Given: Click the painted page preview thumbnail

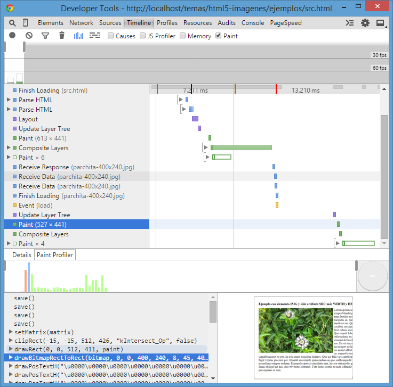Looking at the screenshot, I should [x=303, y=336].
